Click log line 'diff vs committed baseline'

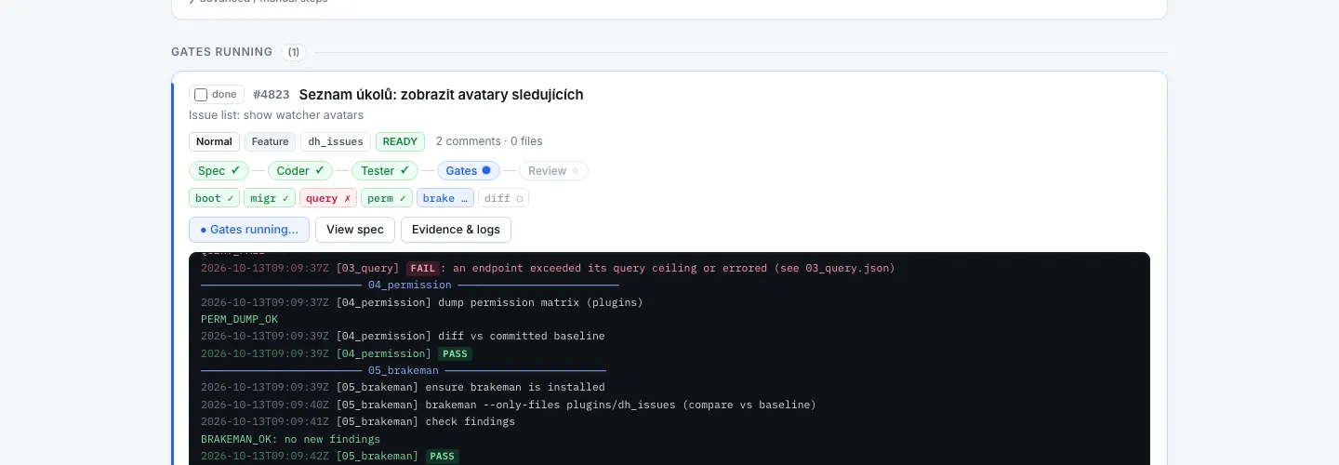click(521, 336)
